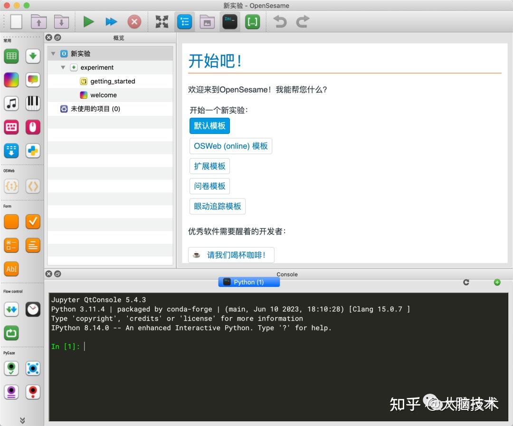Image resolution: width=513 pixels, height=426 pixels.
Task: Select the pygaze_init item in the PyGaze section
Action: click(11, 368)
